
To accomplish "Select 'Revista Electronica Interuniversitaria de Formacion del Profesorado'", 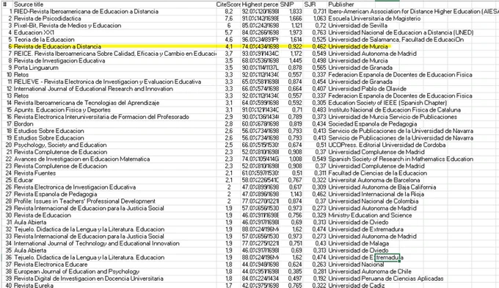I will [x=101, y=117].
